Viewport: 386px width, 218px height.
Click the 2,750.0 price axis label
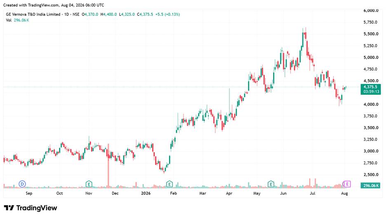(x=370, y=163)
